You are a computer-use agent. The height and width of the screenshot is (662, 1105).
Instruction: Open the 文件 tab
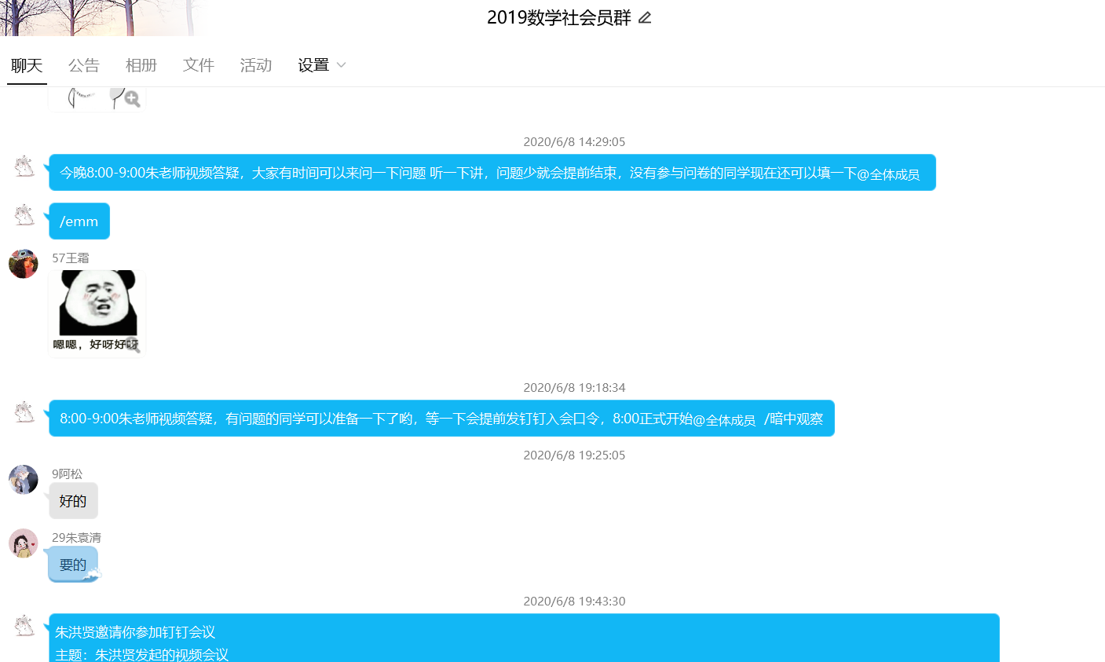click(199, 65)
